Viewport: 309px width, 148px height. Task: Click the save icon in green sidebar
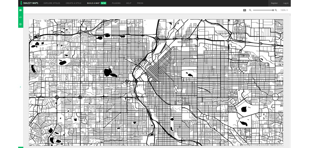20,10
